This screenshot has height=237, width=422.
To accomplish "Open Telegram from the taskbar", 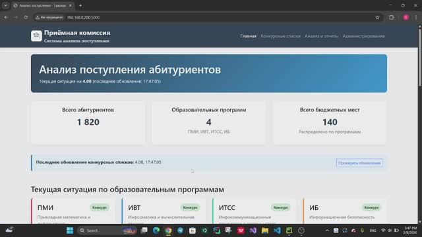I will 180,230.
